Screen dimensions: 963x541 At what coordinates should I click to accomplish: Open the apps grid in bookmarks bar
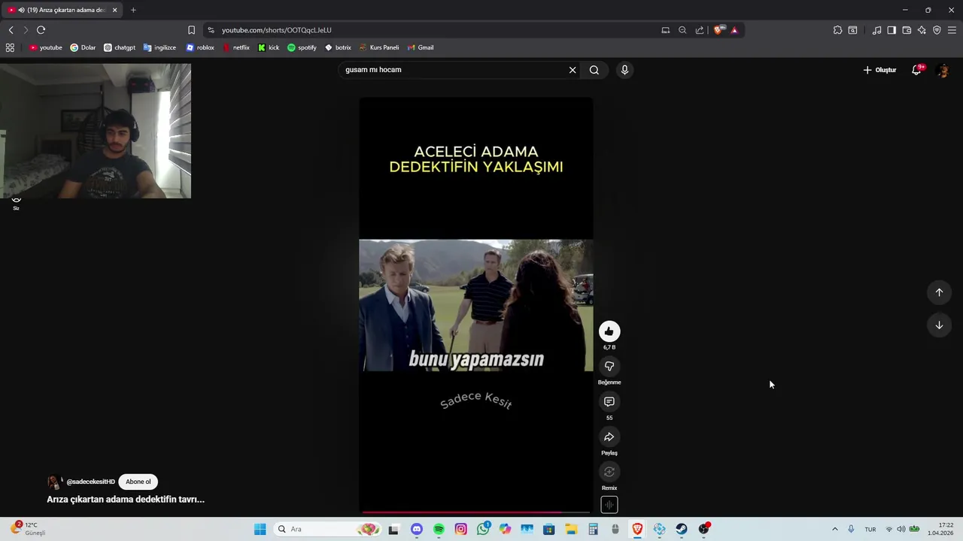(10, 47)
